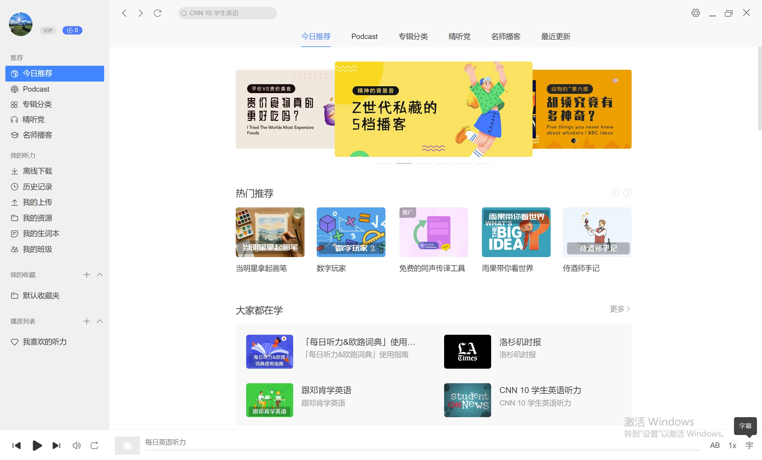Change playback speed via the 1x control
Viewport: 762px width, 460px height.
click(732, 445)
